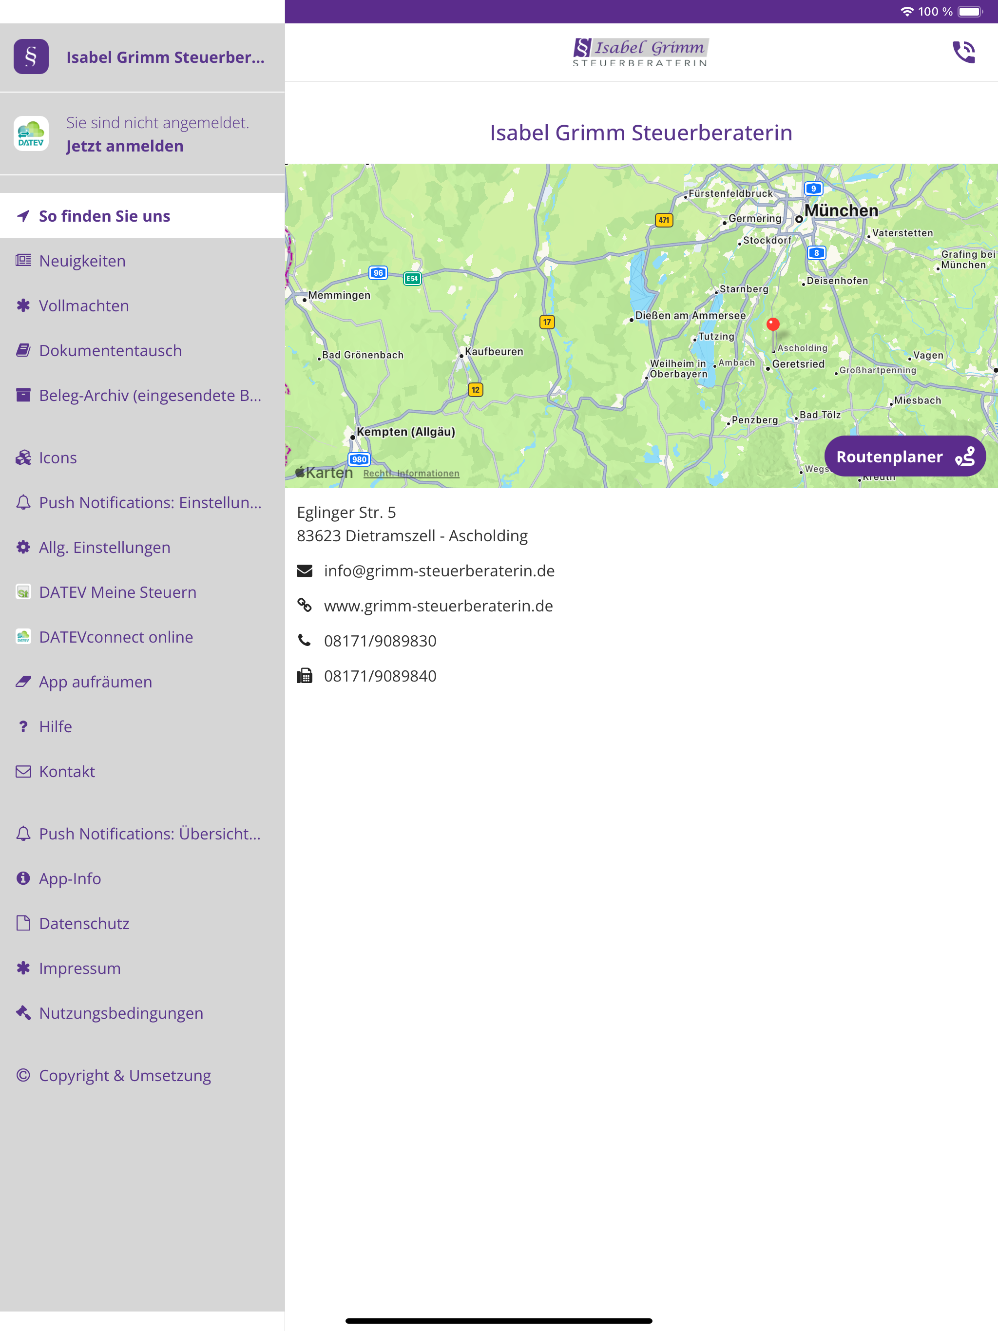Tap Jetzt anmelden to log in
998x1331 pixels.
click(125, 146)
